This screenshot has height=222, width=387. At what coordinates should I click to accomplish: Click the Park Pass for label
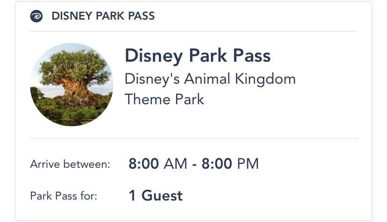click(64, 196)
